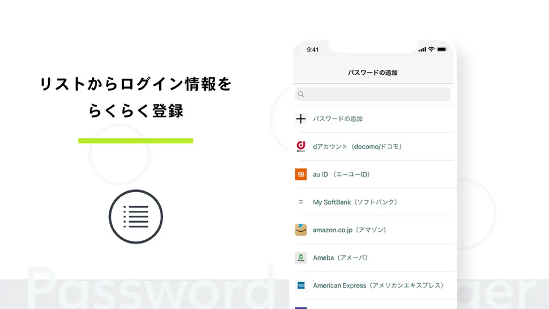Select dアカウント (docomo/ドコモ) entry
Image resolution: width=549 pixels, height=309 pixels.
[373, 146]
